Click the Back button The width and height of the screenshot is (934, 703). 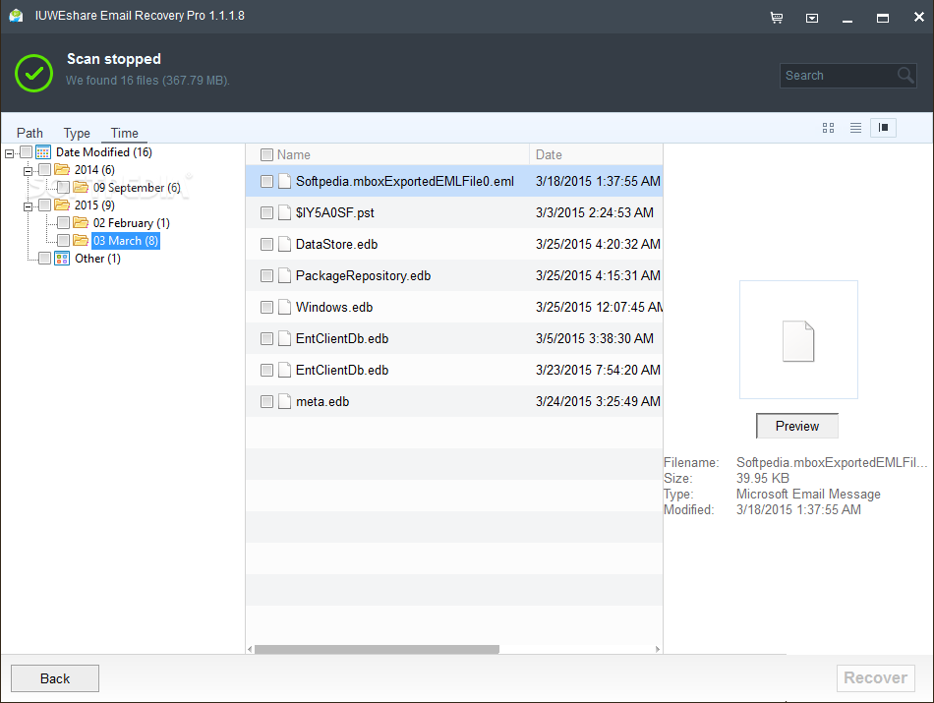[x=55, y=678]
